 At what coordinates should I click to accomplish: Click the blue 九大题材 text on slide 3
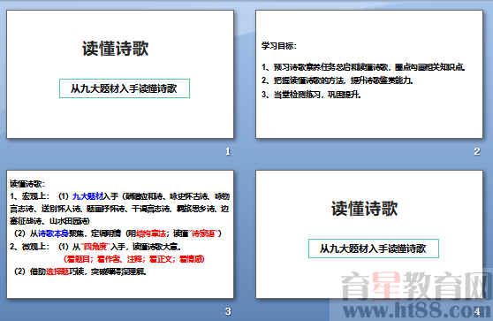(87, 196)
